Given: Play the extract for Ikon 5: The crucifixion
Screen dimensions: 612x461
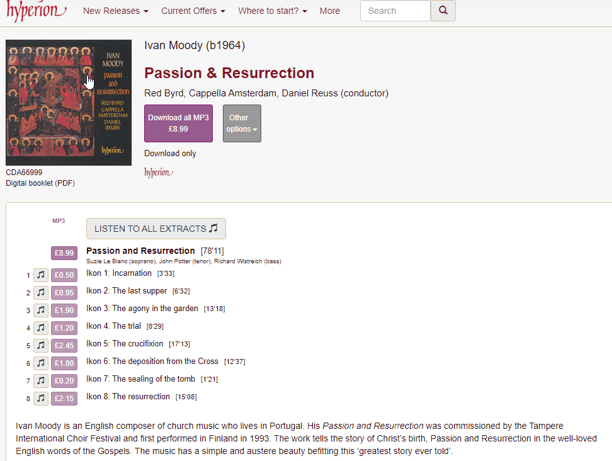Looking at the screenshot, I should pos(40,346).
